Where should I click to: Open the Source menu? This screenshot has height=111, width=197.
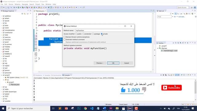tap(11, 4)
